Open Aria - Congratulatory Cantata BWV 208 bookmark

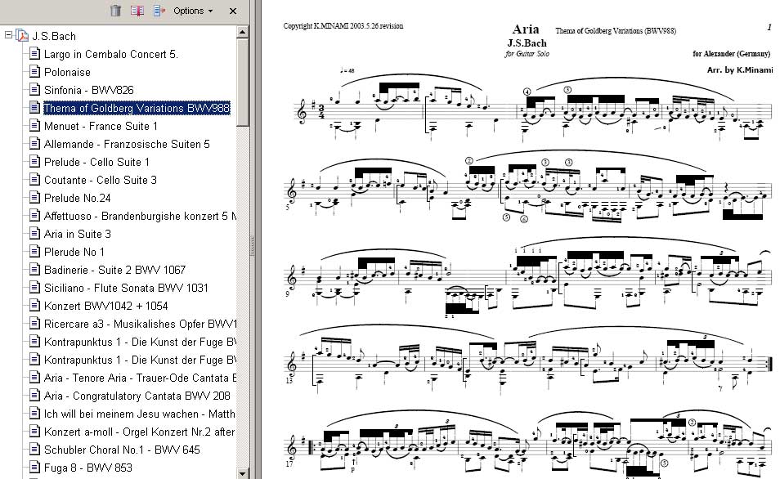click(x=137, y=396)
